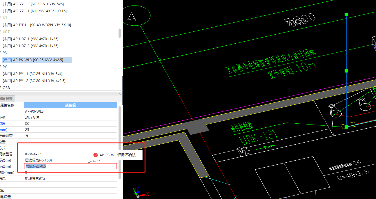Click the 属性值 column header
Screen dimensions: 376x199
[70, 105]
